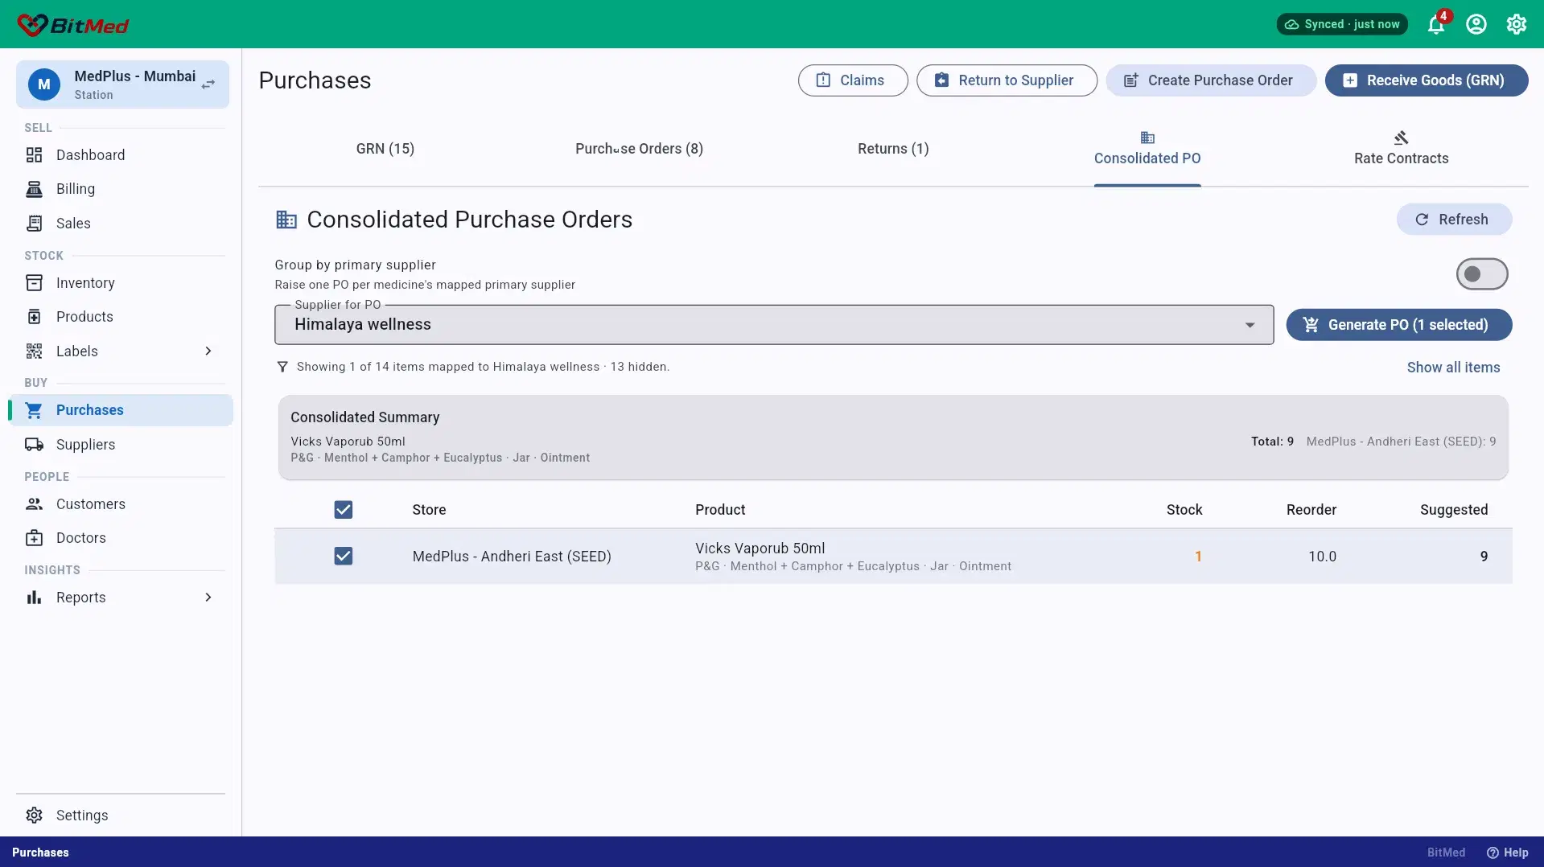Click the Show all items link
The image size is (1544, 867).
tap(1453, 368)
